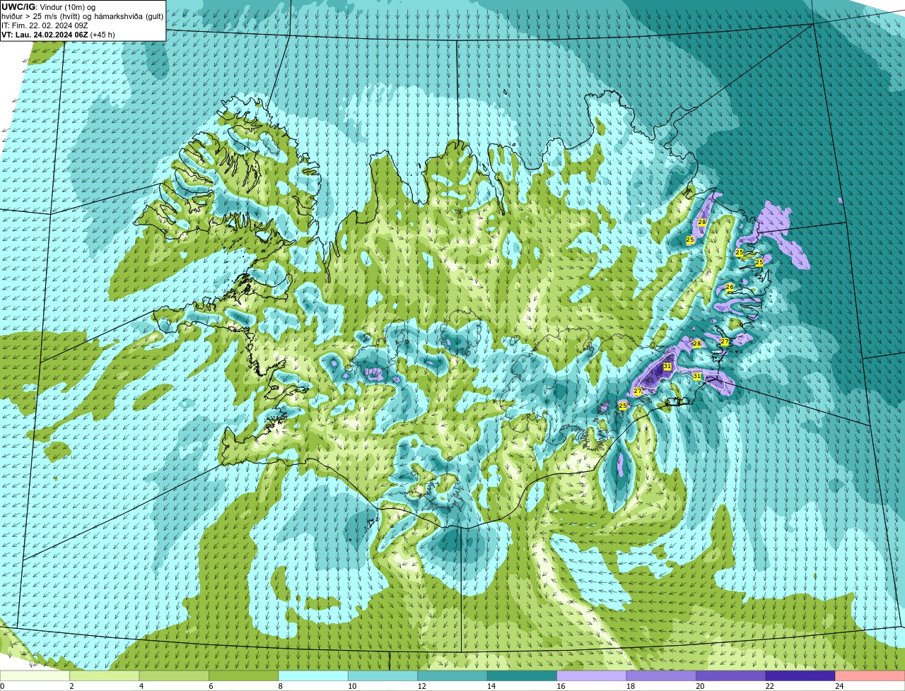
Task: Click the 10–12 m/s turquoise legend swatch
Action: (383, 676)
